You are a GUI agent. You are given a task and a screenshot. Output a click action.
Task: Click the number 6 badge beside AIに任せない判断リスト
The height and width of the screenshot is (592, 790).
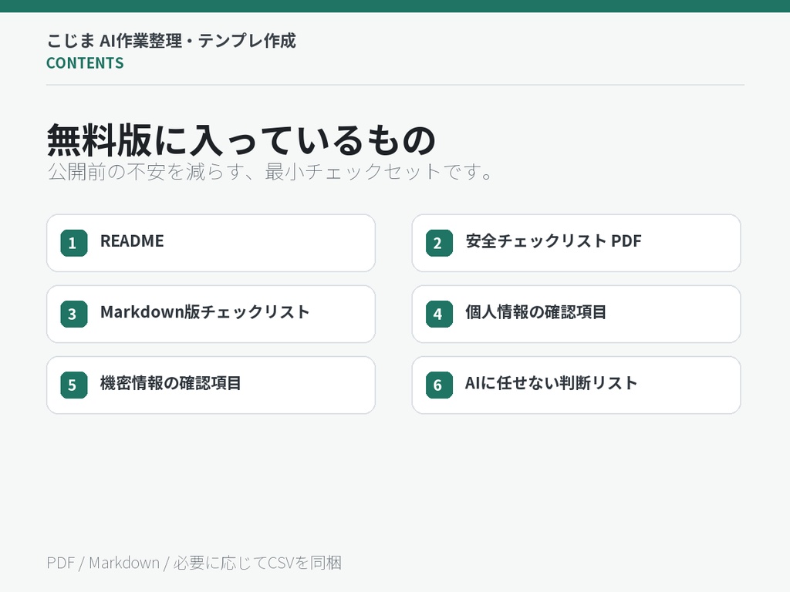pyautogui.click(x=439, y=385)
